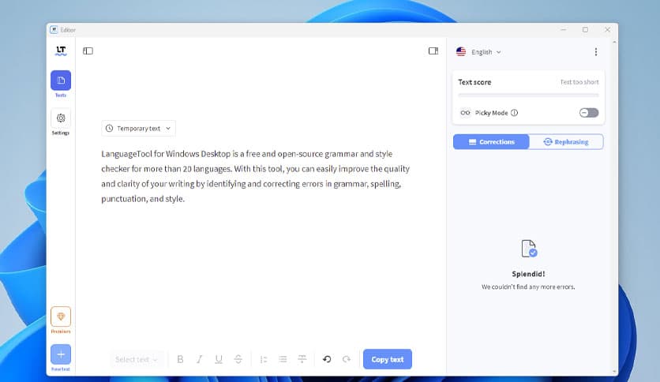The width and height of the screenshot is (660, 382).
Task: Click the window's right scrollbar
Action: point(614,207)
